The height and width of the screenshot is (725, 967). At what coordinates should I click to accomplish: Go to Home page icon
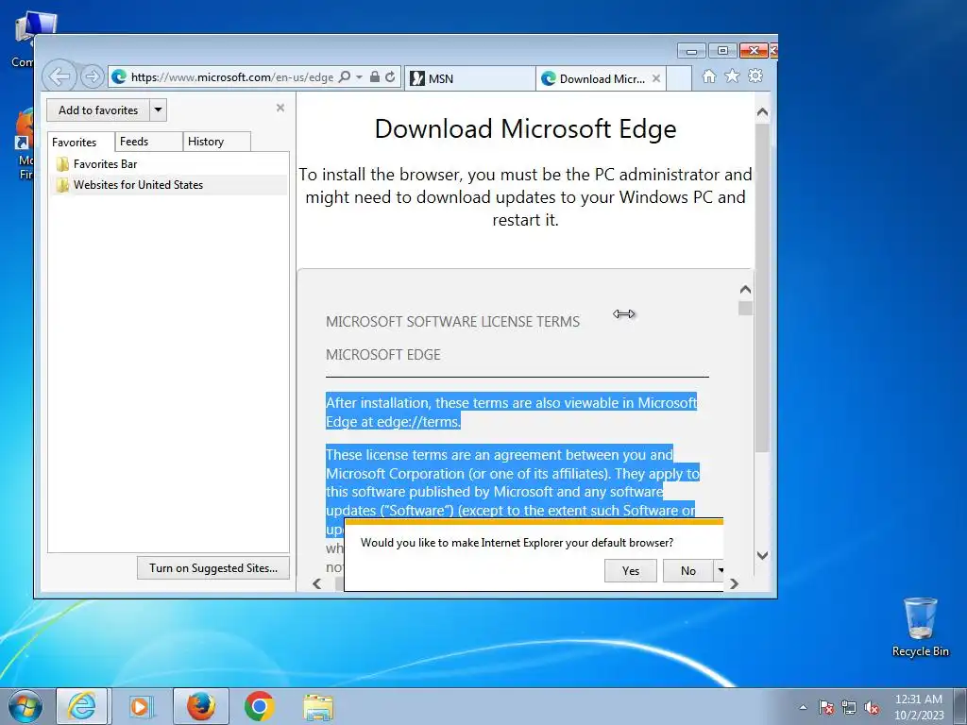click(709, 76)
